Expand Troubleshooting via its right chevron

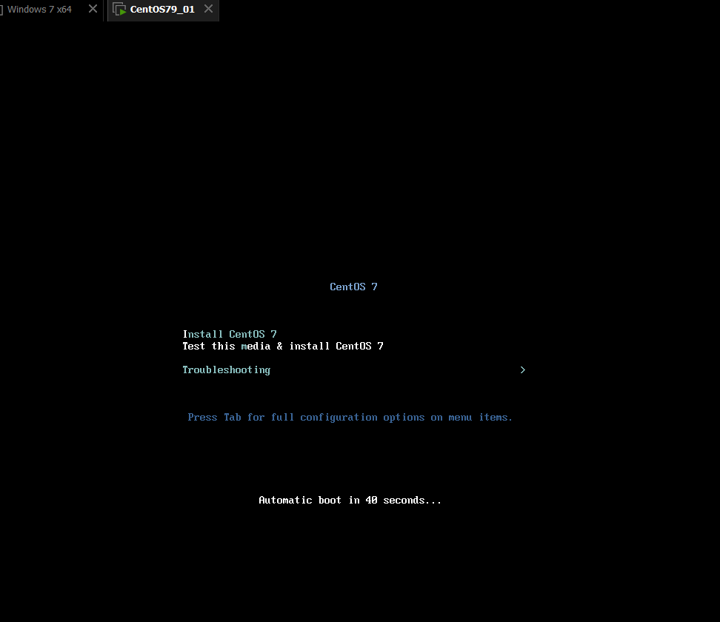point(522,370)
